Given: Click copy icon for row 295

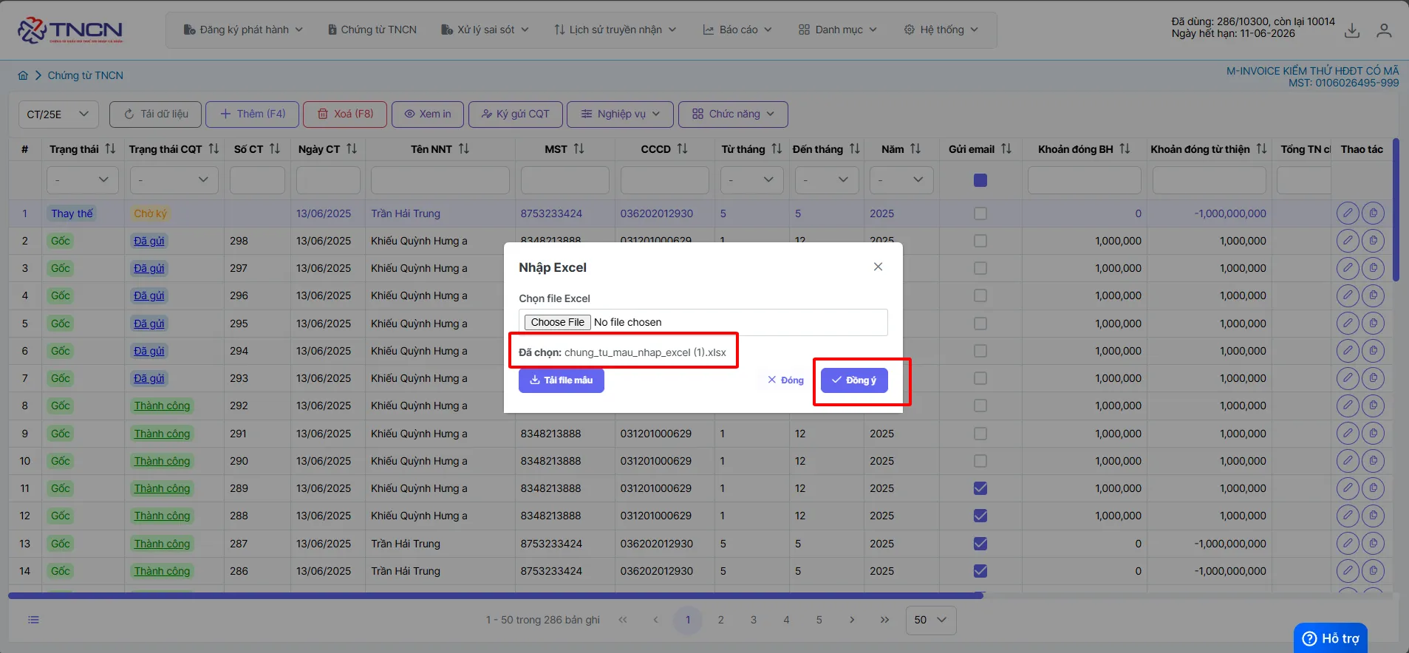Looking at the screenshot, I should 1373,324.
